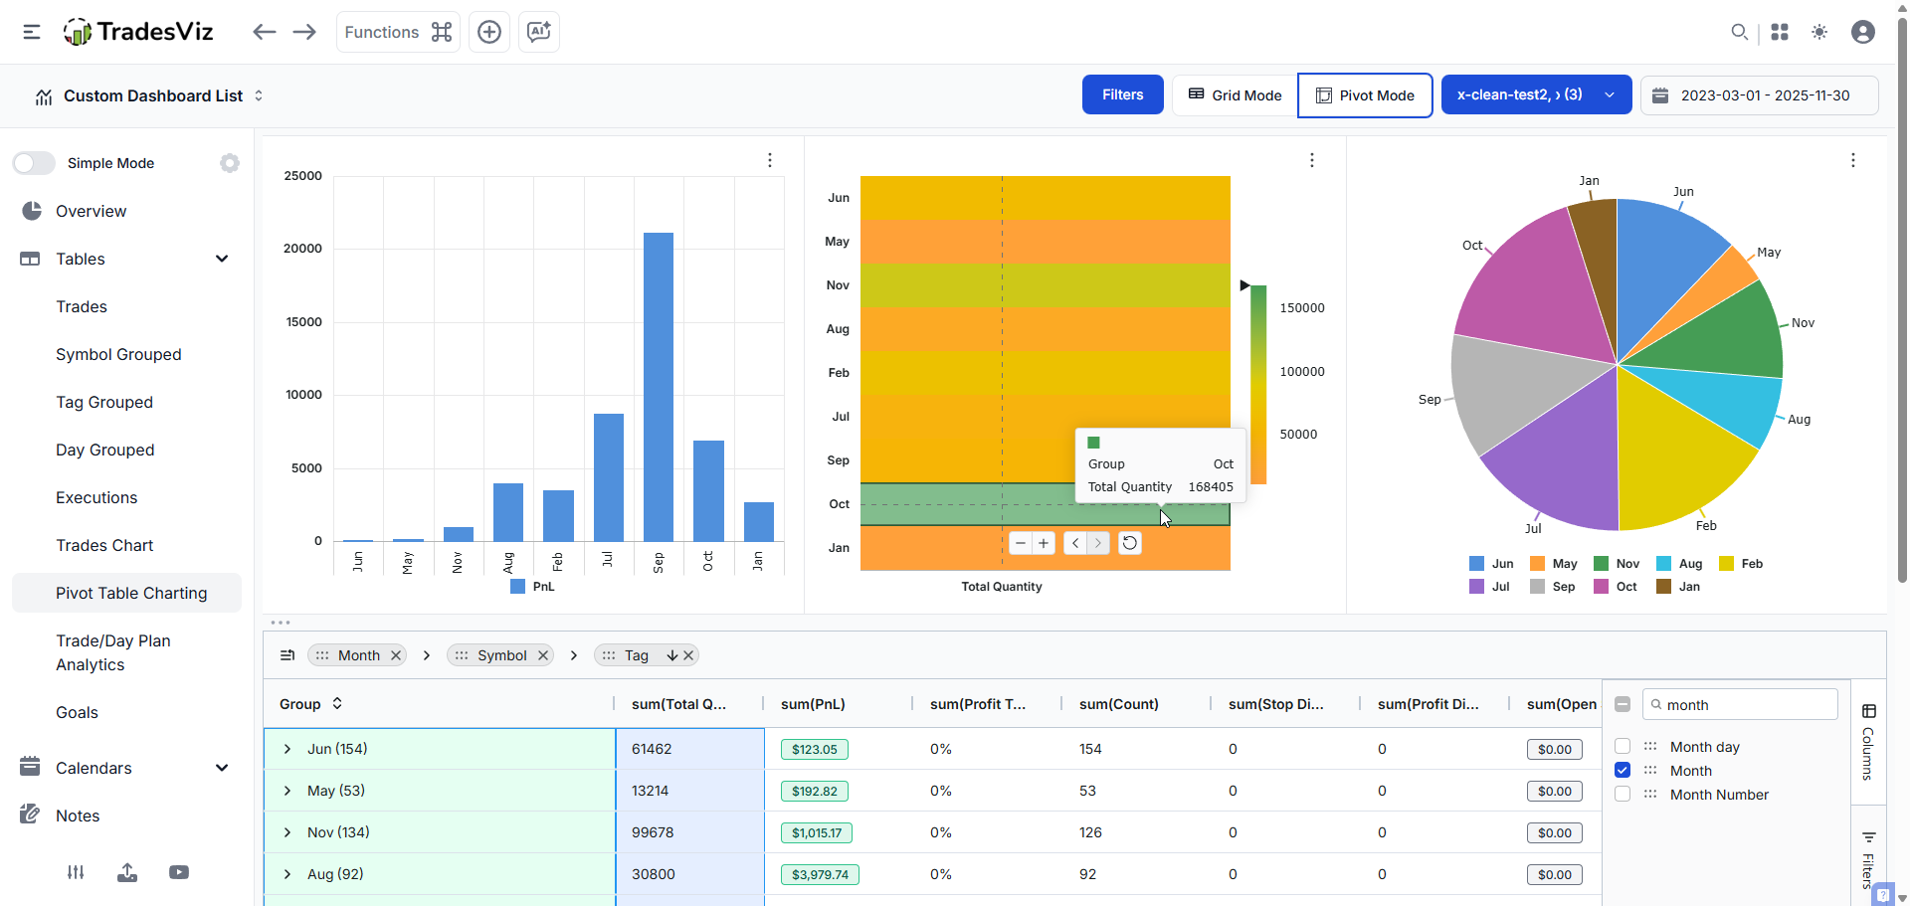Go forward using the right arrow
The width and height of the screenshot is (1910, 906).
click(x=304, y=32)
